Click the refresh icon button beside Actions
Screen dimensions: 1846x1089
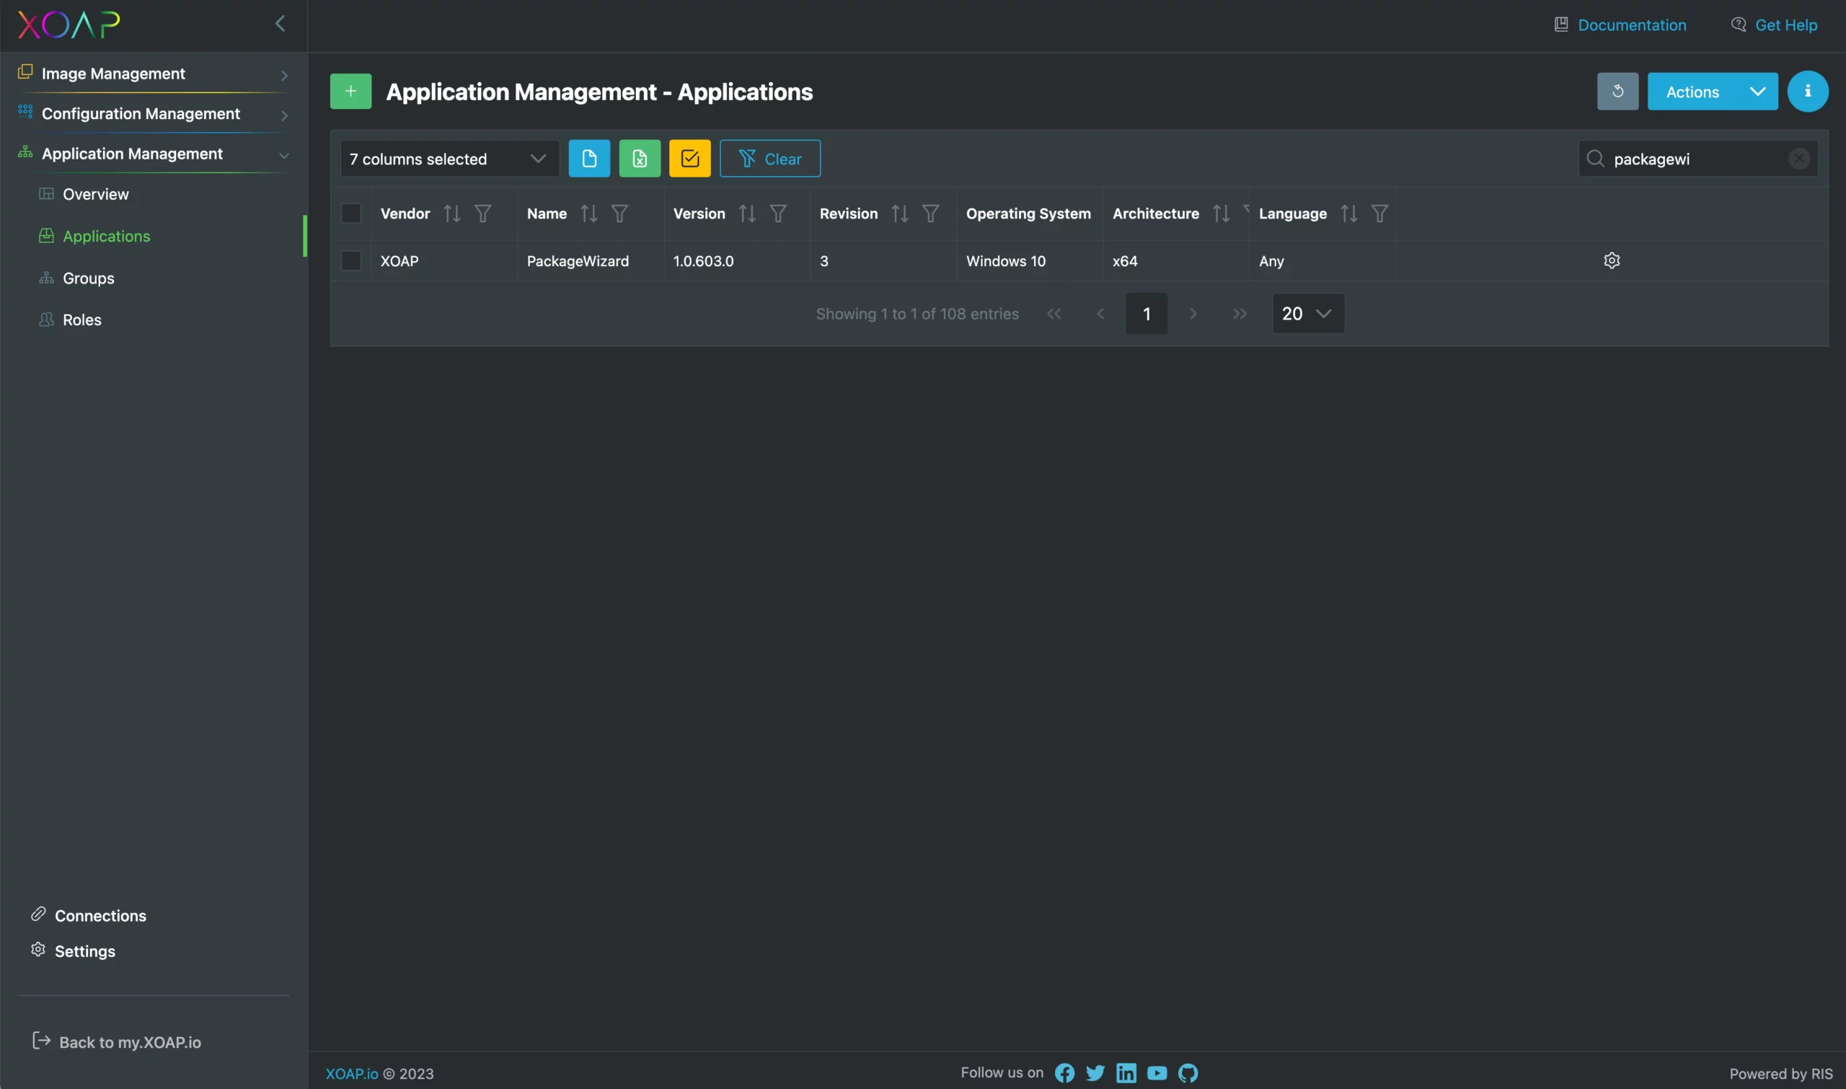[x=1617, y=91]
